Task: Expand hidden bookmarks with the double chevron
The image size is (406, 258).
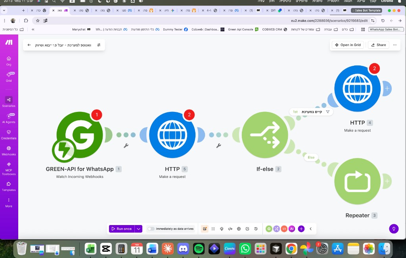Action: coord(33,29)
